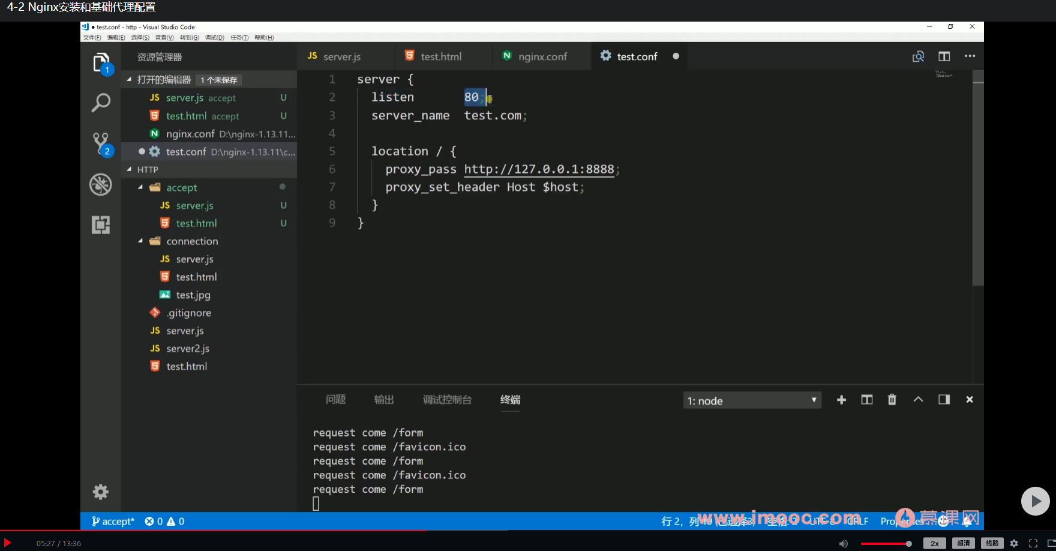This screenshot has height=551, width=1056.
Task: Split the editor using the split icon
Action: [x=944, y=56]
